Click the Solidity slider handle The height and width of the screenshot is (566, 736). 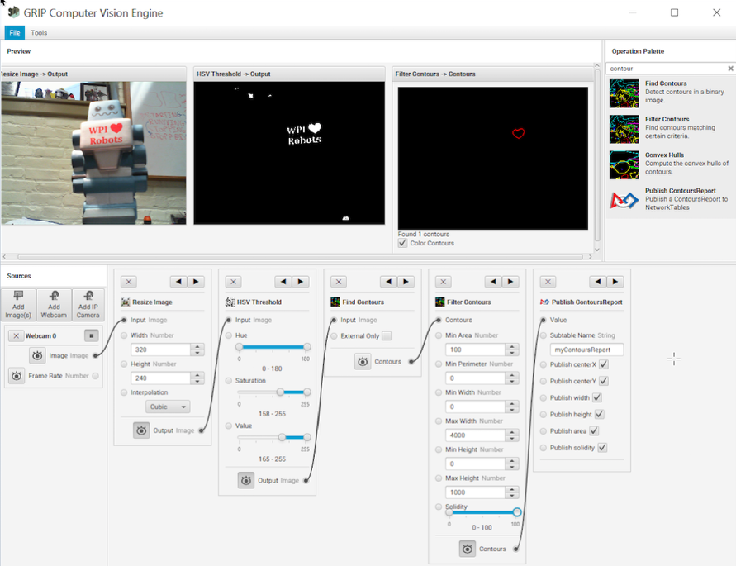pos(516,511)
